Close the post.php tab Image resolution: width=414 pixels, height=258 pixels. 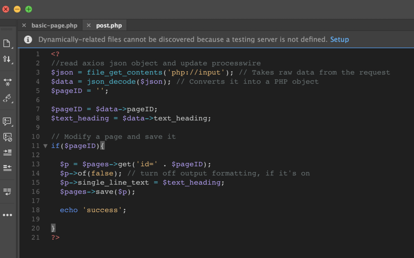[88, 25]
